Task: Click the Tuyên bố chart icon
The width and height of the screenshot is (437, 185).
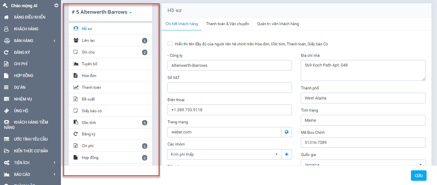Action: coord(76,64)
